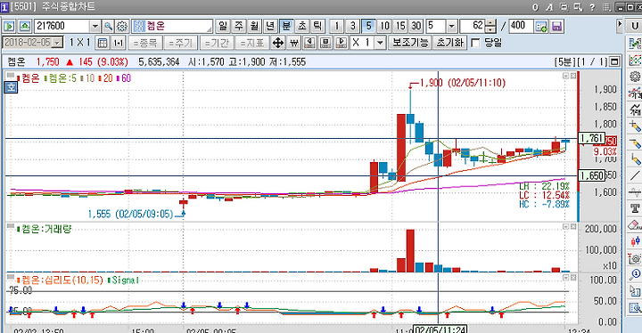Click the 60 moving average magenta legend

[124, 78]
